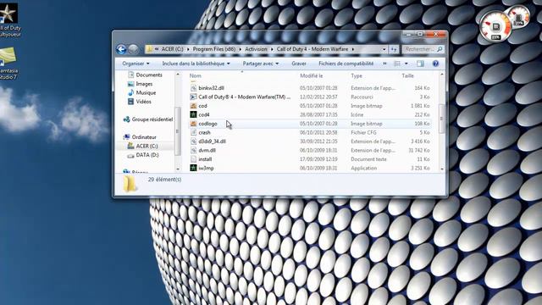Open the address bar history dropdown
The width and height of the screenshot is (542, 305).
point(384,49)
